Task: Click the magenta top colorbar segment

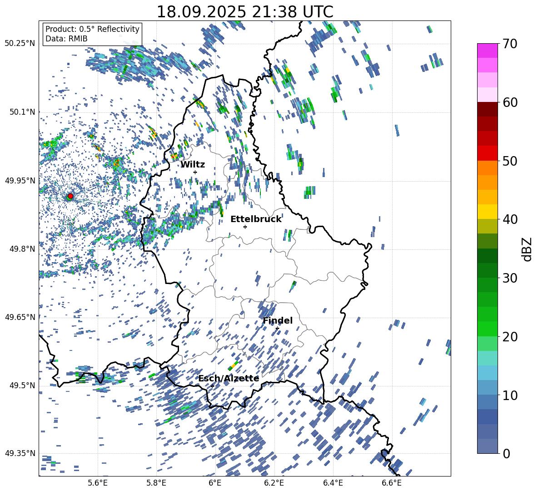Action: click(488, 51)
